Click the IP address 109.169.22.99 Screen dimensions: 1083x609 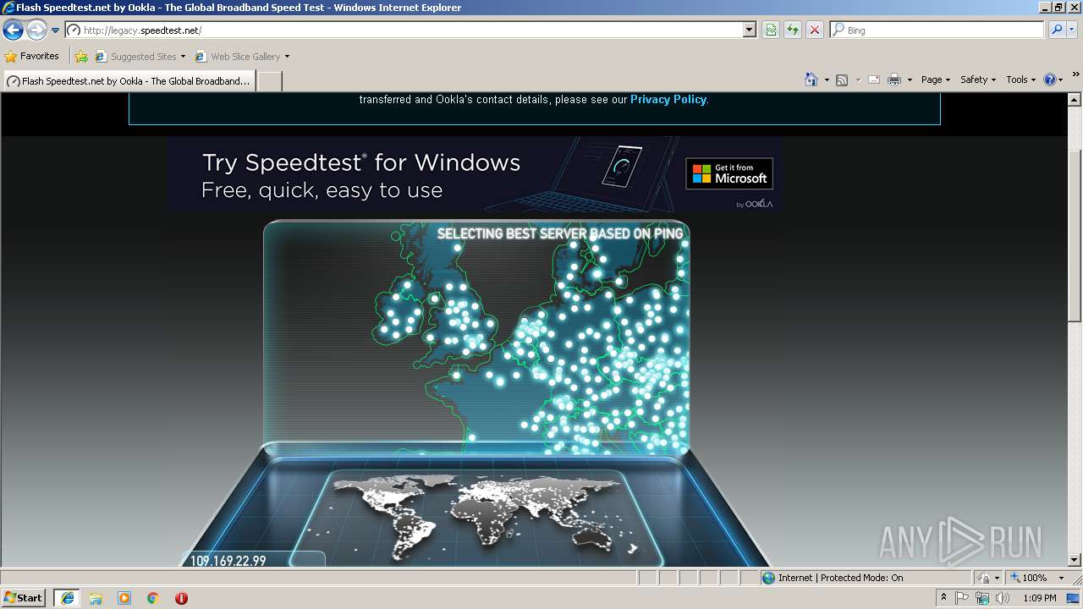(228, 561)
